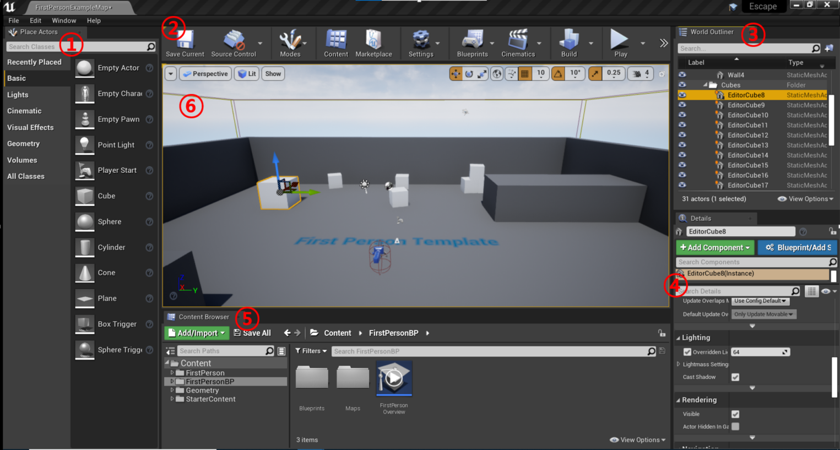Toggle the Cast Shadow checkbox
Viewport: 840px width, 450px height.
pyautogui.click(x=735, y=377)
